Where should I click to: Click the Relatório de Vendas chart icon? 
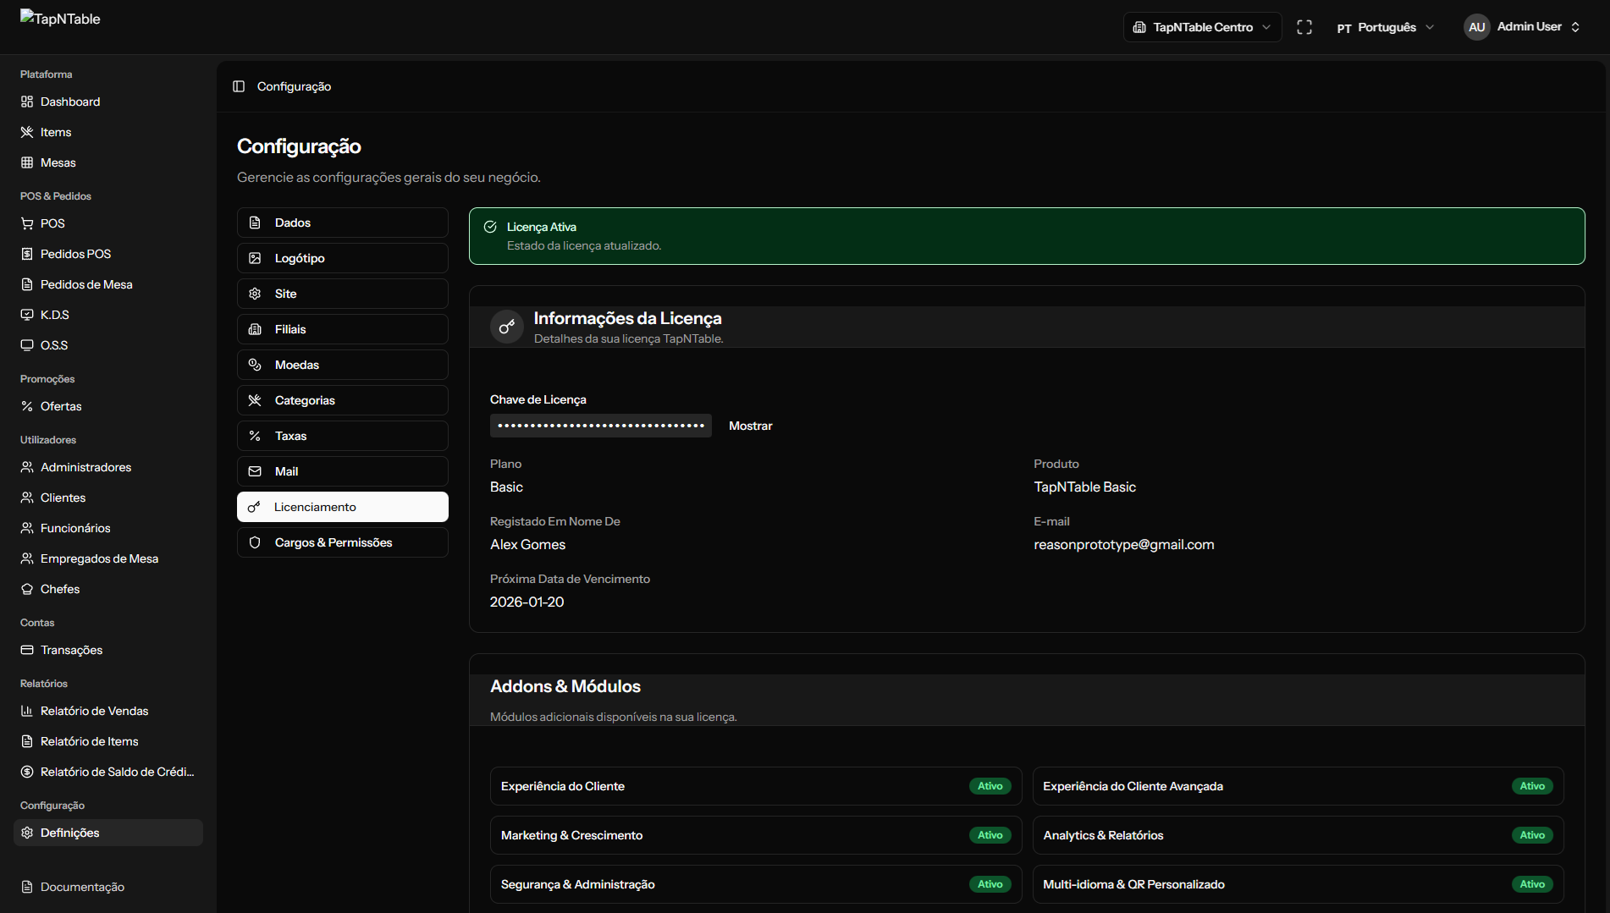(27, 711)
